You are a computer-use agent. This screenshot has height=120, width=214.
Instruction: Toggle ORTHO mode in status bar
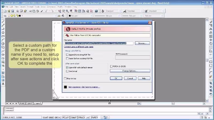pos(58,117)
